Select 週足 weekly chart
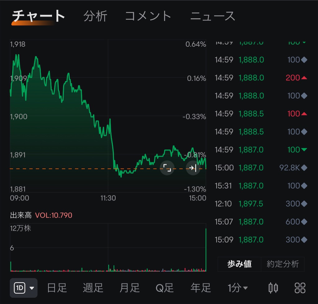This screenshot has width=318, height=304. tap(93, 288)
